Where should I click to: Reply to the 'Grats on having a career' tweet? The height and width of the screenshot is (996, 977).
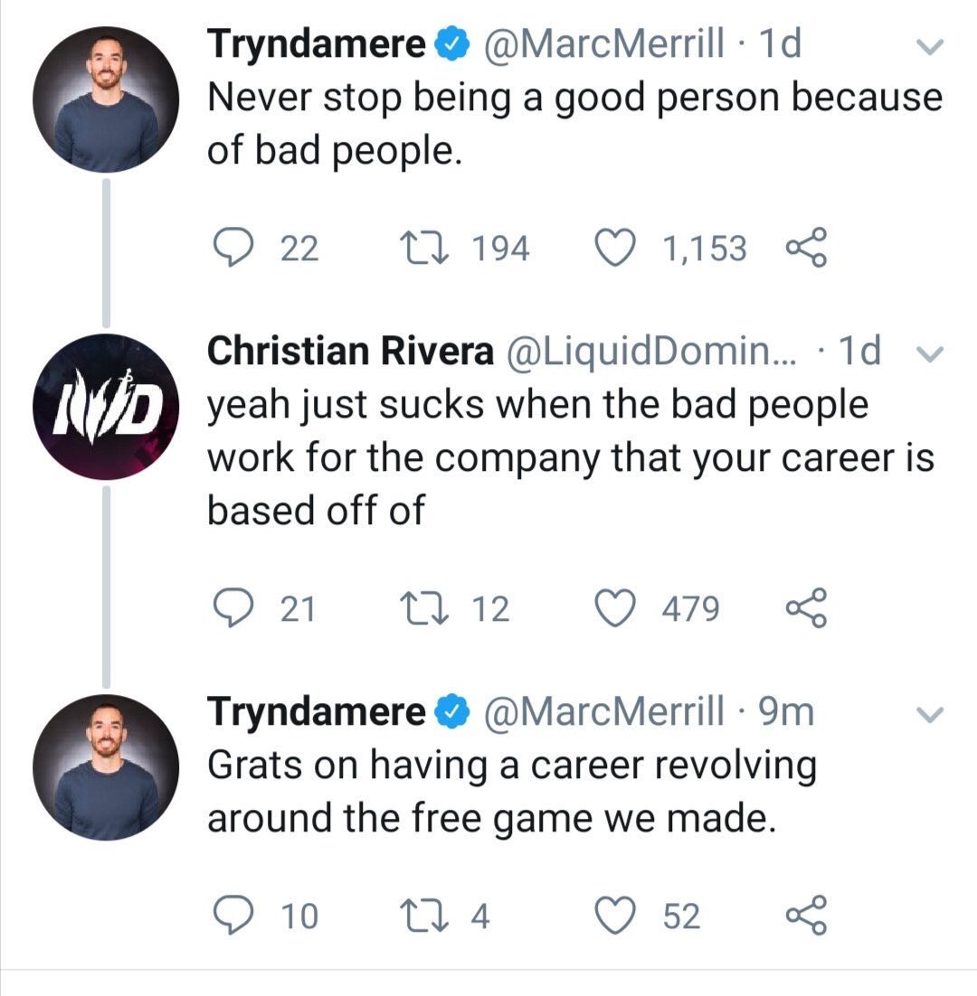tap(232, 916)
